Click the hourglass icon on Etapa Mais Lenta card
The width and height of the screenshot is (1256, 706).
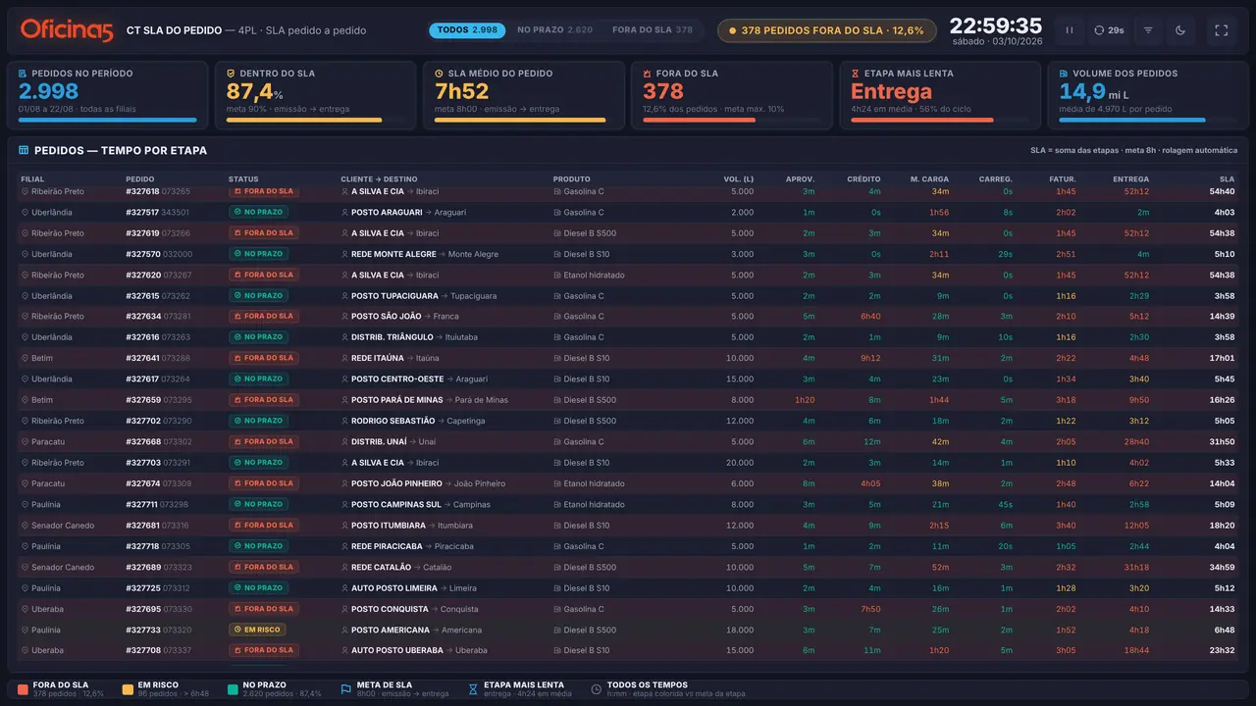point(856,74)
